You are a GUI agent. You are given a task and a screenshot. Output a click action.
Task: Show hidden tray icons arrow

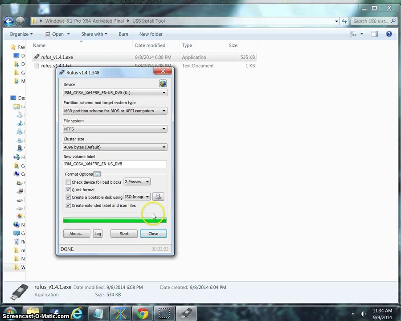coord(353,313)
